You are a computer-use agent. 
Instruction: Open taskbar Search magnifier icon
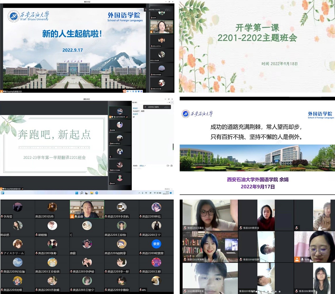(x=82, y=193)
